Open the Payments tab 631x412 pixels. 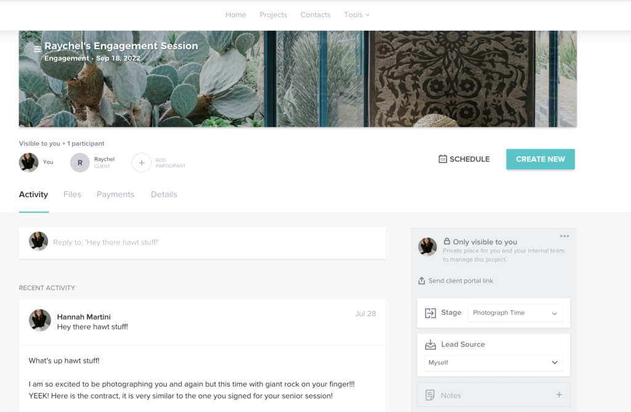point(115,195)
